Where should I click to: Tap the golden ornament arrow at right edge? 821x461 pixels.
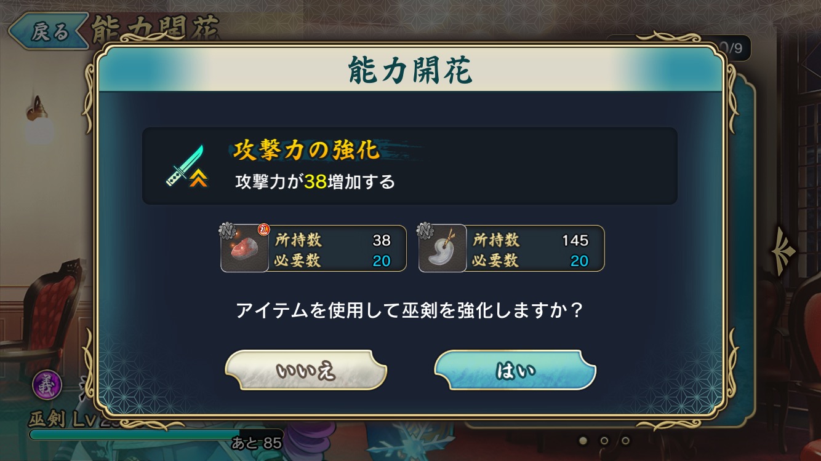pos(785,250)
